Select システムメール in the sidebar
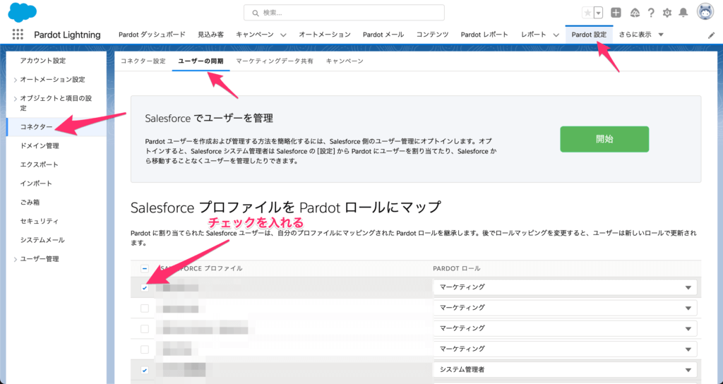The width and height of the screenshot is (723, 384). coord(42,240)
